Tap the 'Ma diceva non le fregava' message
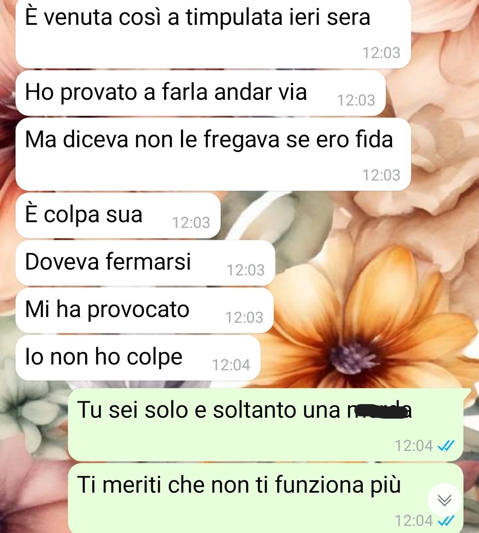 coord(213,154)
